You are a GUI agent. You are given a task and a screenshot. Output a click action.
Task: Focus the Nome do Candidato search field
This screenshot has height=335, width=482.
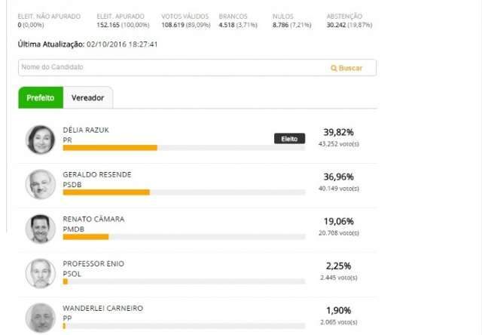(197, 67)
